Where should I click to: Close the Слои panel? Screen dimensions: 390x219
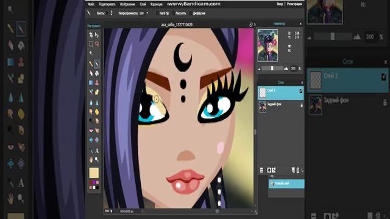[302, 83]
